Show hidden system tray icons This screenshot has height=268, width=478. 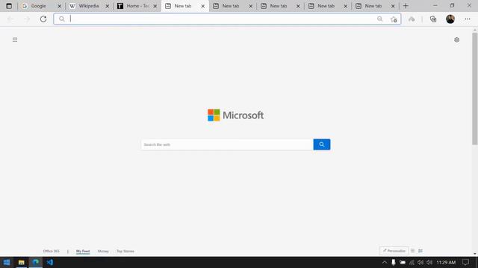tap(385, 262)
